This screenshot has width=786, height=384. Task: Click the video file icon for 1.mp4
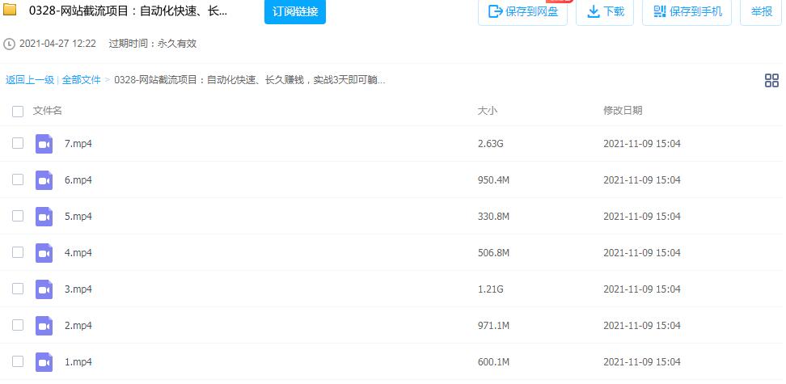(x=44, y=362)
